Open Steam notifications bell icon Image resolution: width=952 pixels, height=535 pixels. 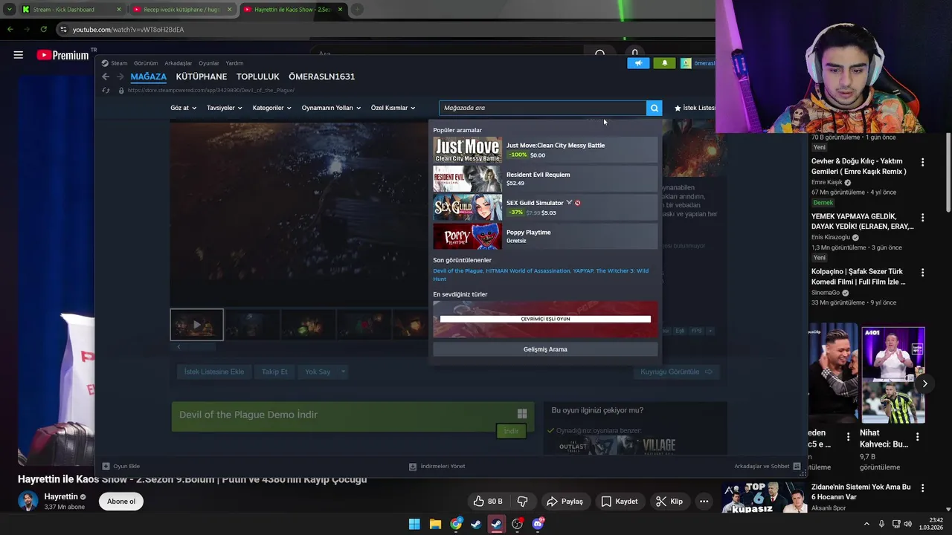(664, 63)
